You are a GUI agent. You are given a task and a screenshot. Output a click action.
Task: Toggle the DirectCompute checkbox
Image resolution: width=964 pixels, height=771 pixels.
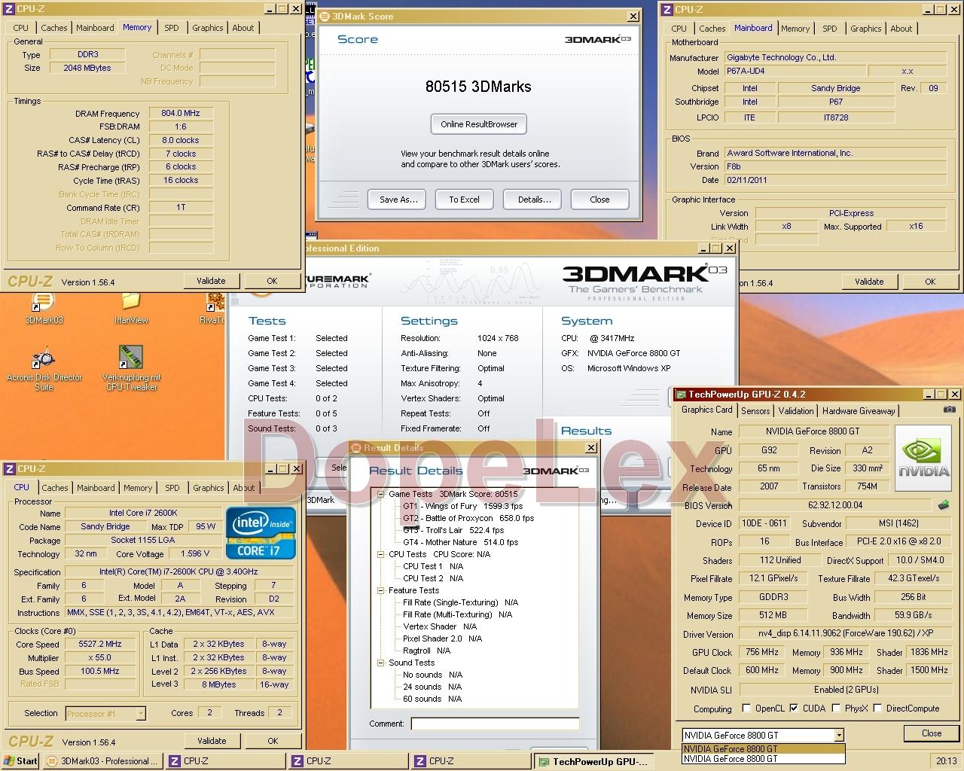coord(877,708)
